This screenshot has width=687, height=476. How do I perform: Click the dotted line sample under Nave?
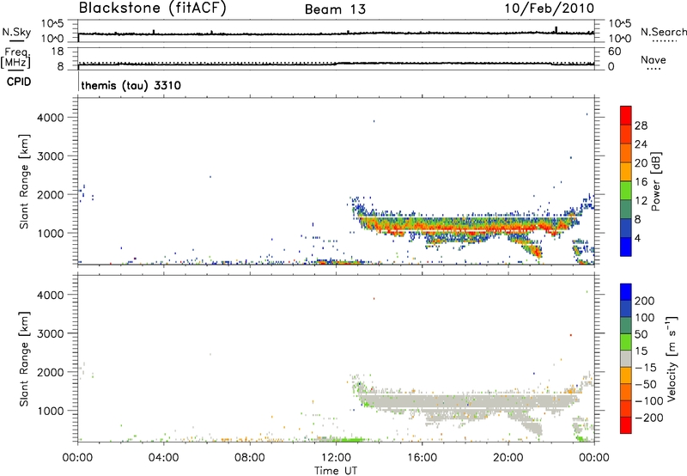(x=654, y=69)
